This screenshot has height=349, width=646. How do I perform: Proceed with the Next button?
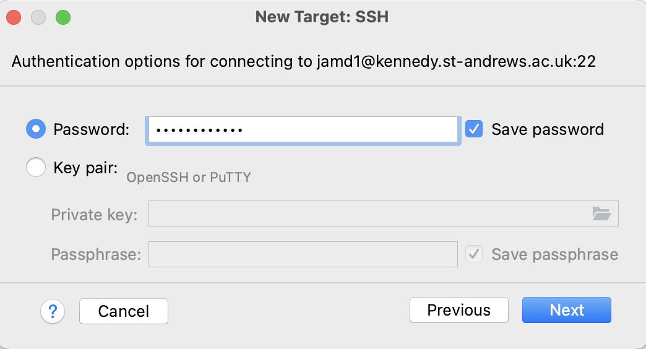tap(566, 310)
